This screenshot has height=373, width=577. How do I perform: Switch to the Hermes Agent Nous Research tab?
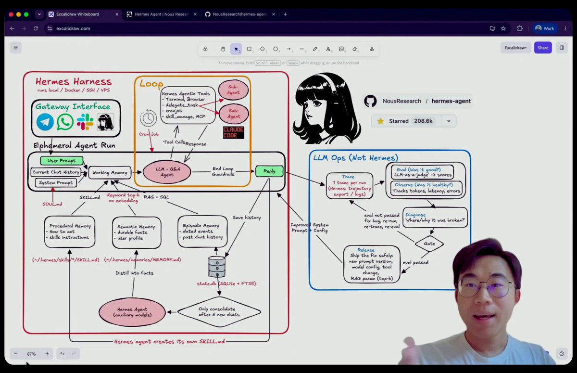pyautogui.click(x=162, y=14)
